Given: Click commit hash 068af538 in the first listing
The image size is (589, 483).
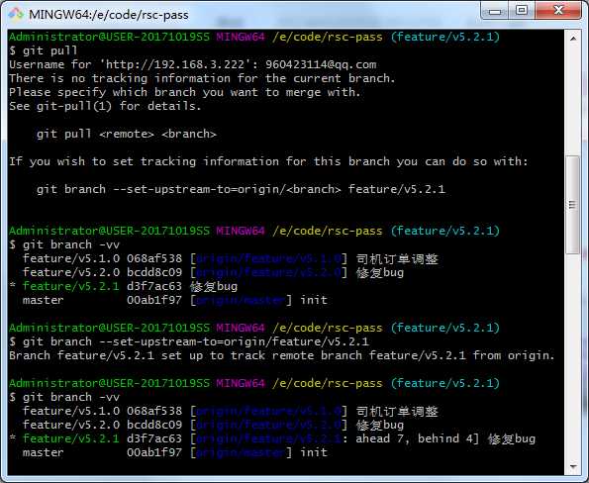Looking at the screenshot, I should 154,258.
